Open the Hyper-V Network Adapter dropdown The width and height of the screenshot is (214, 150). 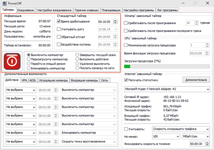(166, 89)
